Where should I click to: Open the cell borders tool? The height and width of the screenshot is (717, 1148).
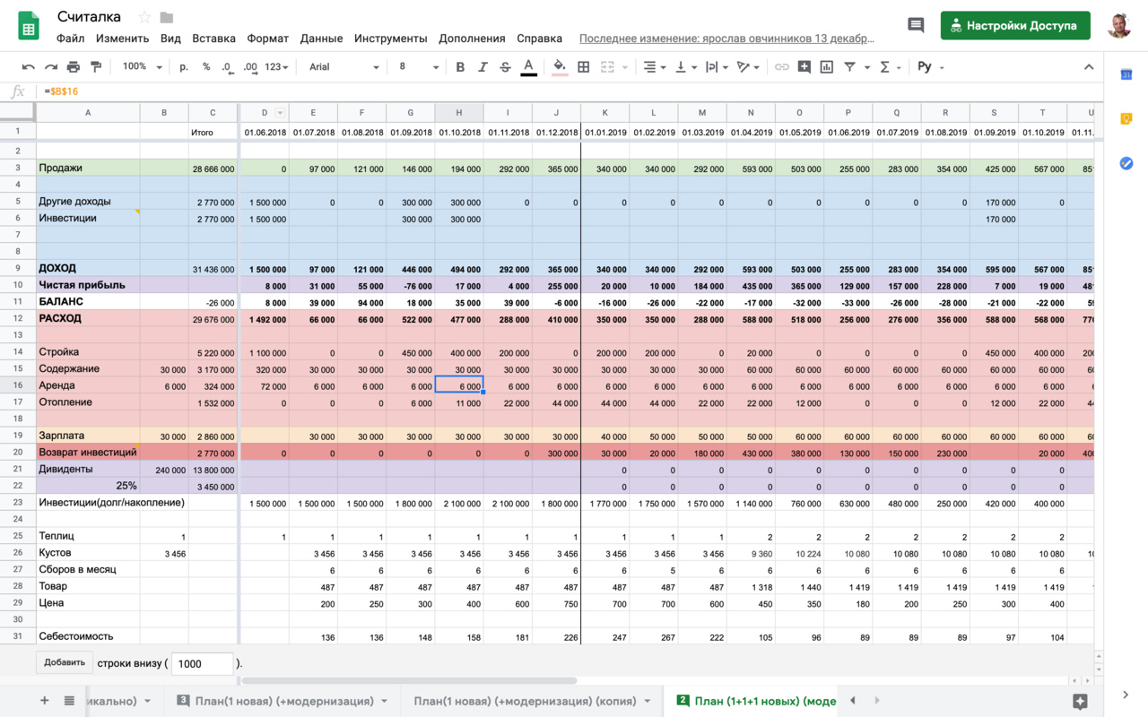click(584, 67)
